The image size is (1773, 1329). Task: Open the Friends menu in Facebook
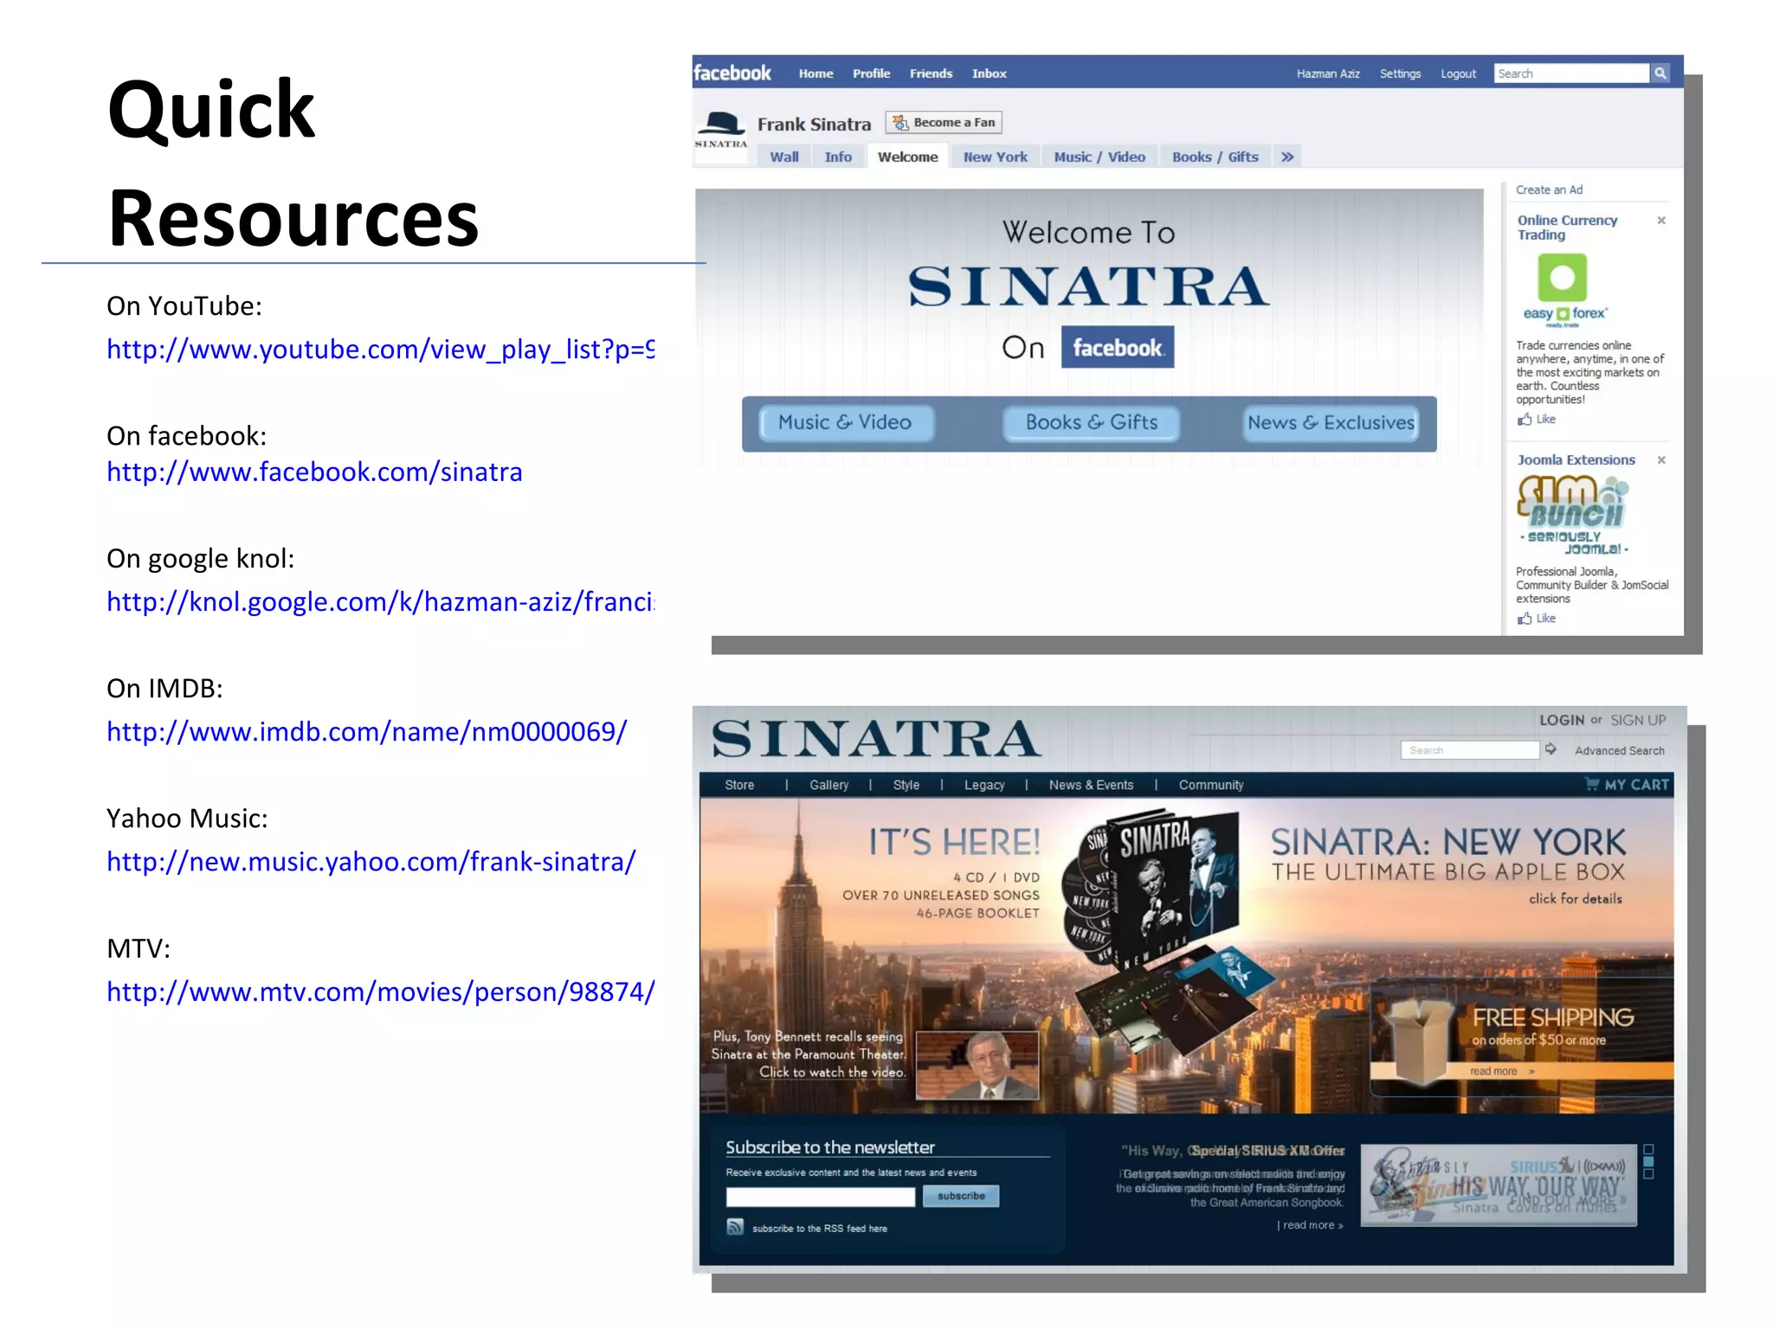click(x=931, y=74)
